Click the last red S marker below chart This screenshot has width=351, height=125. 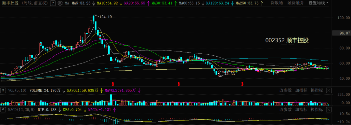coord(242,84)
